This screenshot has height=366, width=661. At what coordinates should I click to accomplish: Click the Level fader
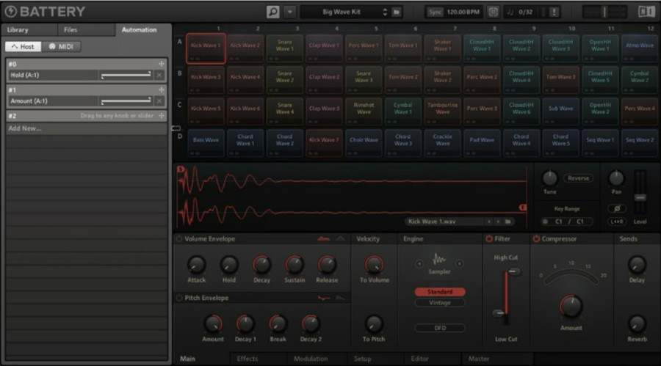point(640,198)
